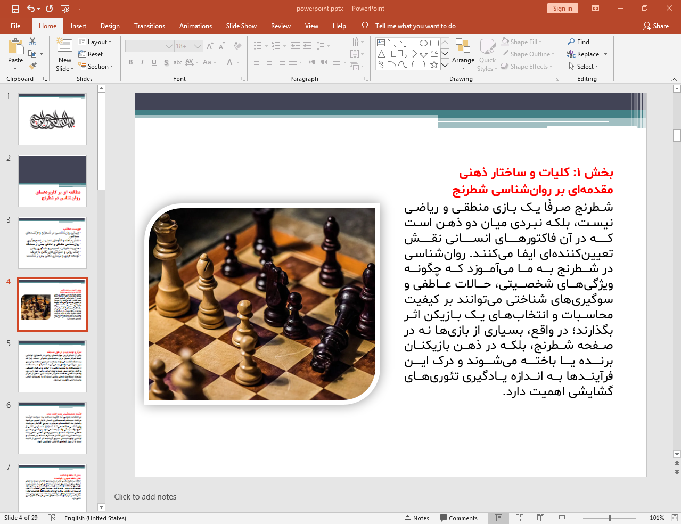Click the Fit slide to window icon
The height and width of the screenshot is (524, 681).
(675, 518)
